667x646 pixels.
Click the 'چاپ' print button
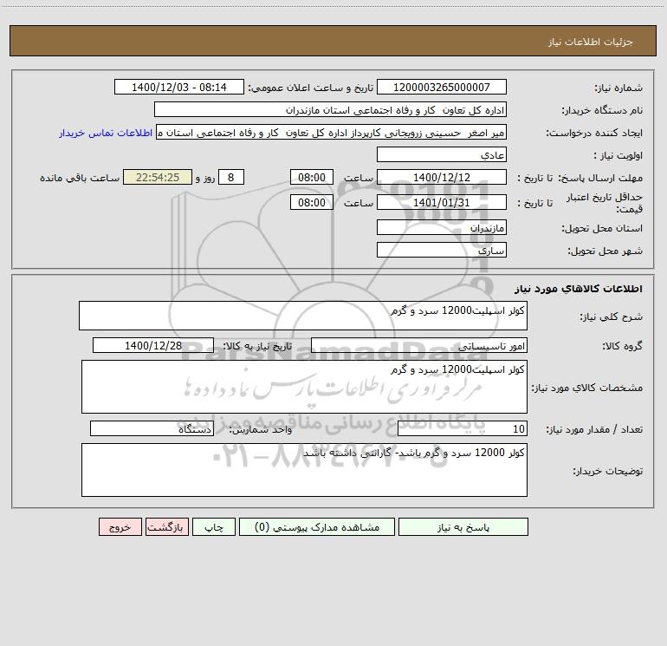coord(214,526)
